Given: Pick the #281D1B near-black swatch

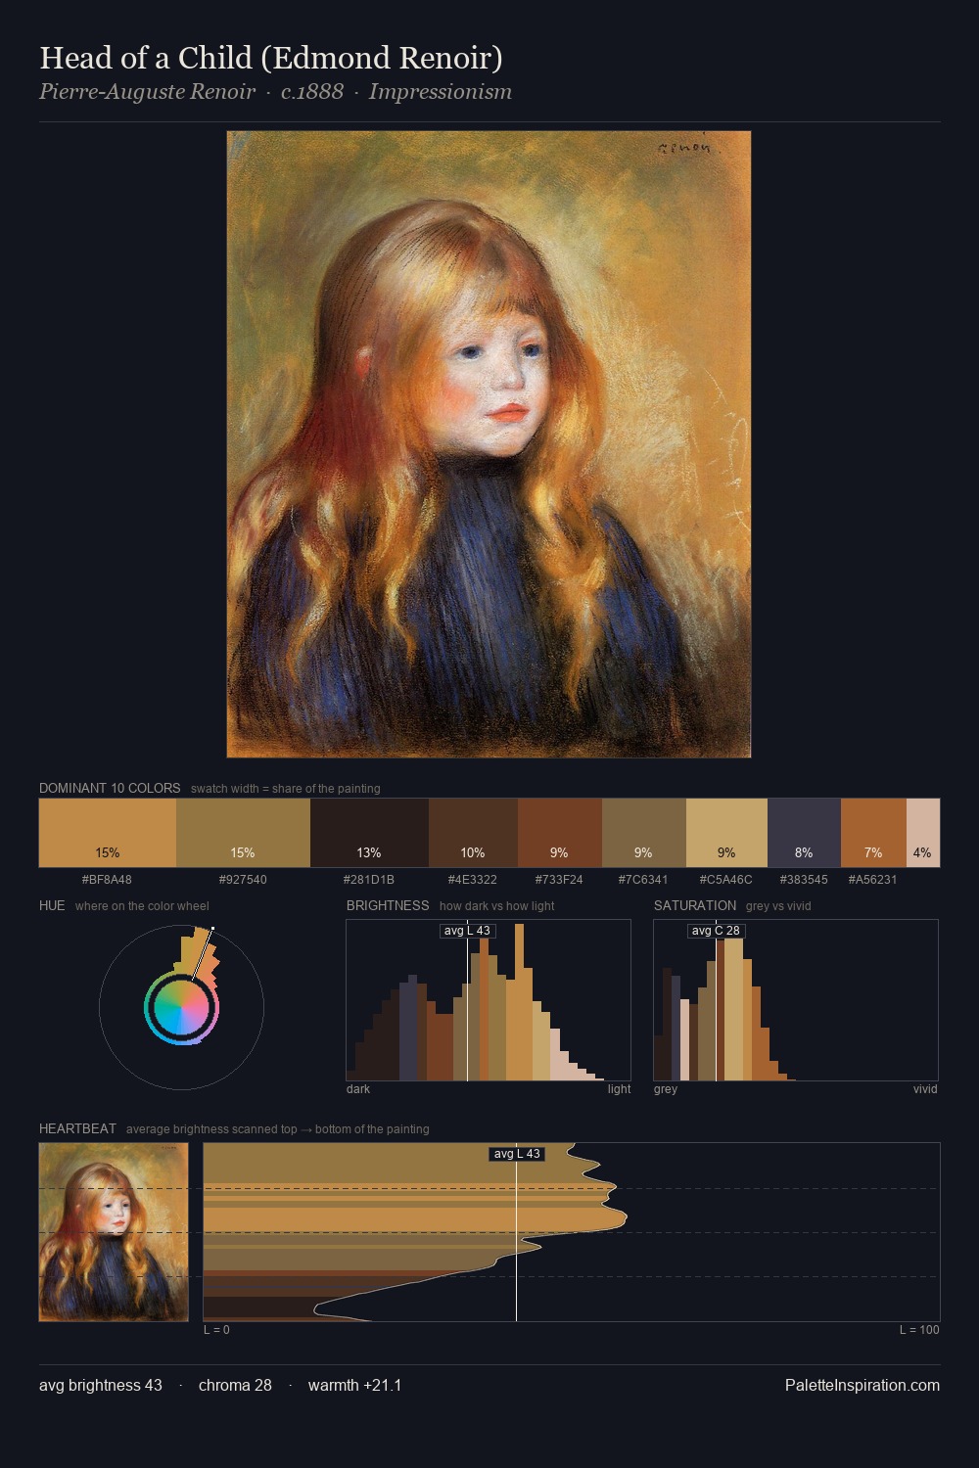Looking at the screenshot, I should pos(369,833).
